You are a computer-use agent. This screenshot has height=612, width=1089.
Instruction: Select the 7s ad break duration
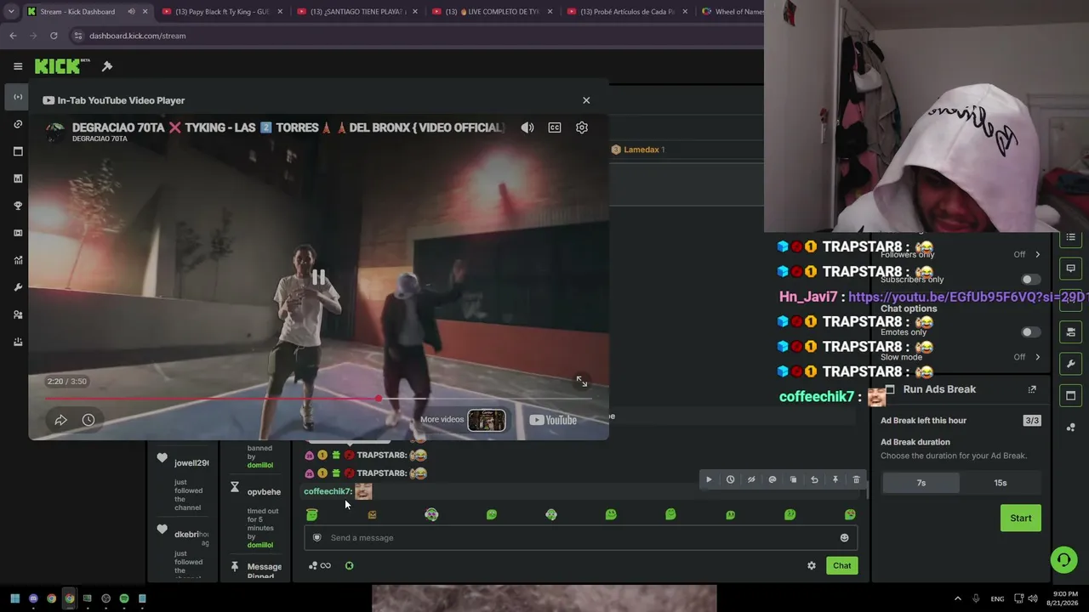point(921,483)
